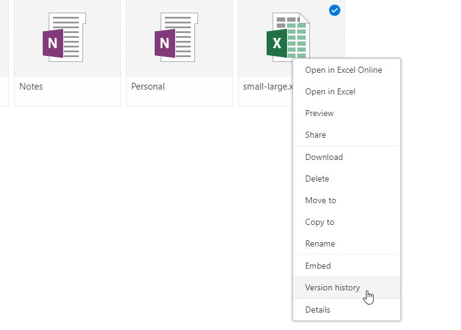This screenshot has height=330, width=461.
Task: Uncheck the blue selection checkmark on Excel file
Action: click(335, 10)
